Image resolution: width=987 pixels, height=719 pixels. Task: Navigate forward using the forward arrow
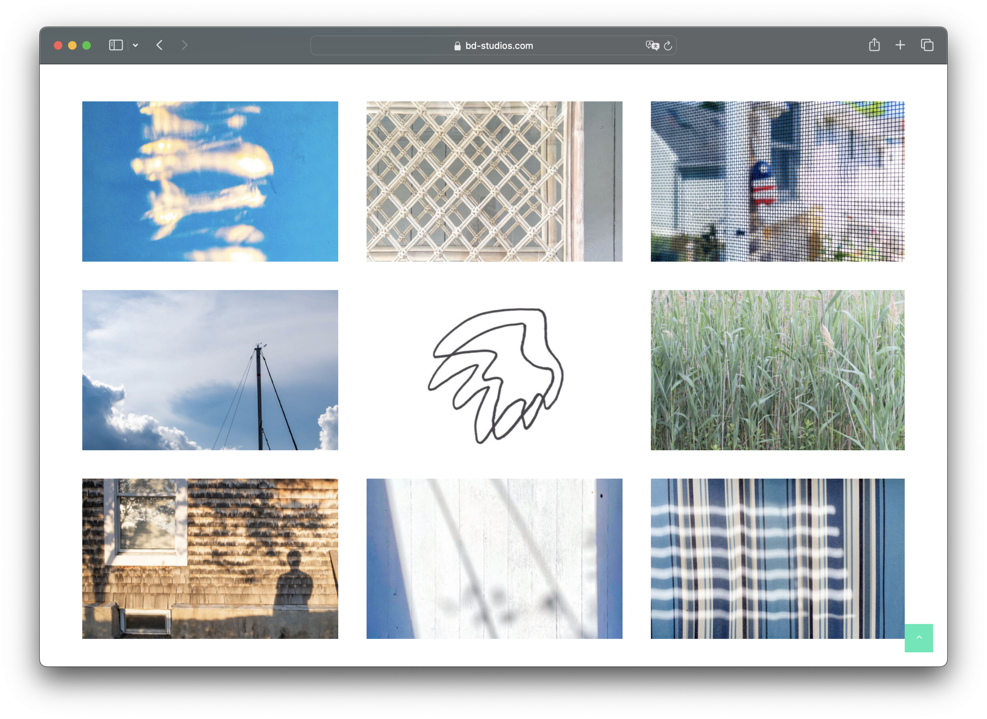pyautogui.click(x=185, y=45)
